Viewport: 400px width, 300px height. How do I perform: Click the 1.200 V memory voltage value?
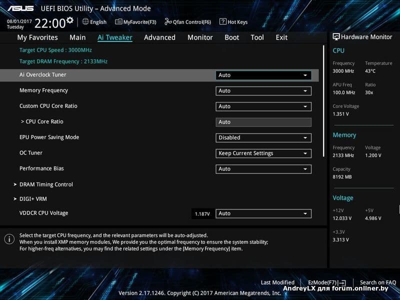[x=373, y=155]
